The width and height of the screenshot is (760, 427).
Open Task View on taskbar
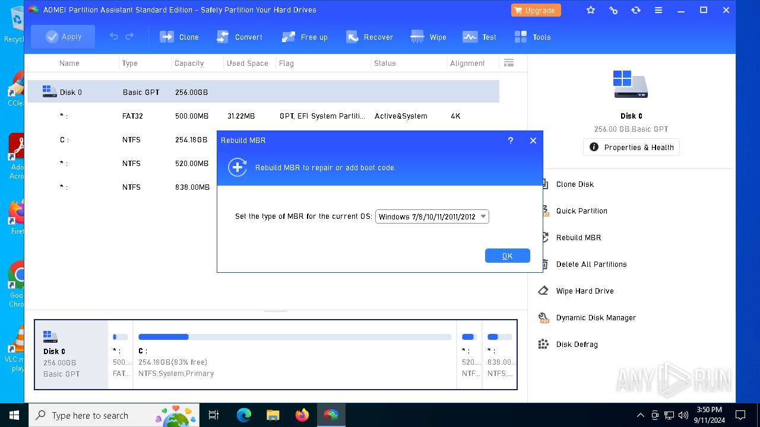point(214,415)
